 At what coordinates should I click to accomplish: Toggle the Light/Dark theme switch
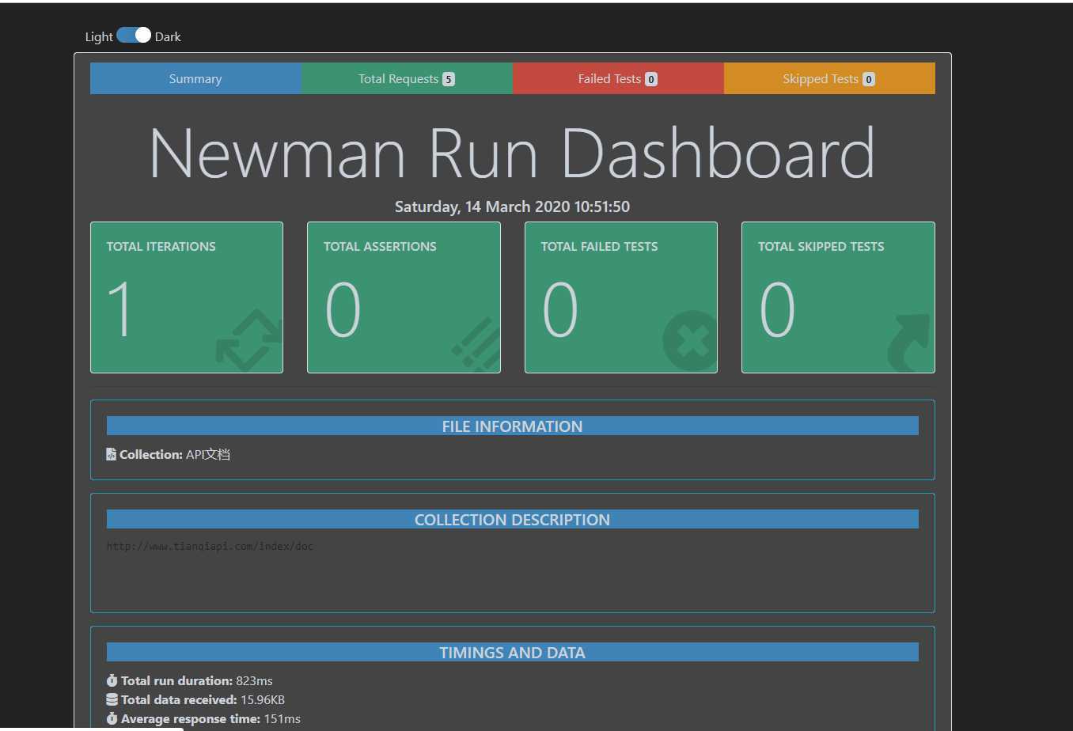(x=134, y=36)
